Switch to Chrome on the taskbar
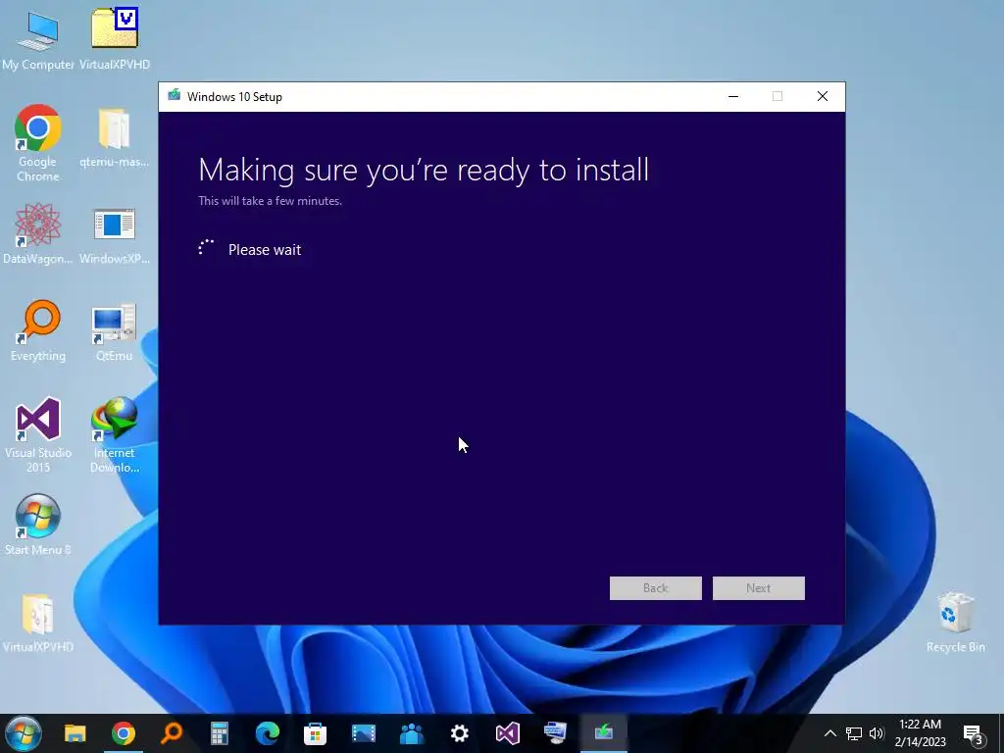Image resolution: width=1004 pixels, height=753 pixels. point(124,733)
